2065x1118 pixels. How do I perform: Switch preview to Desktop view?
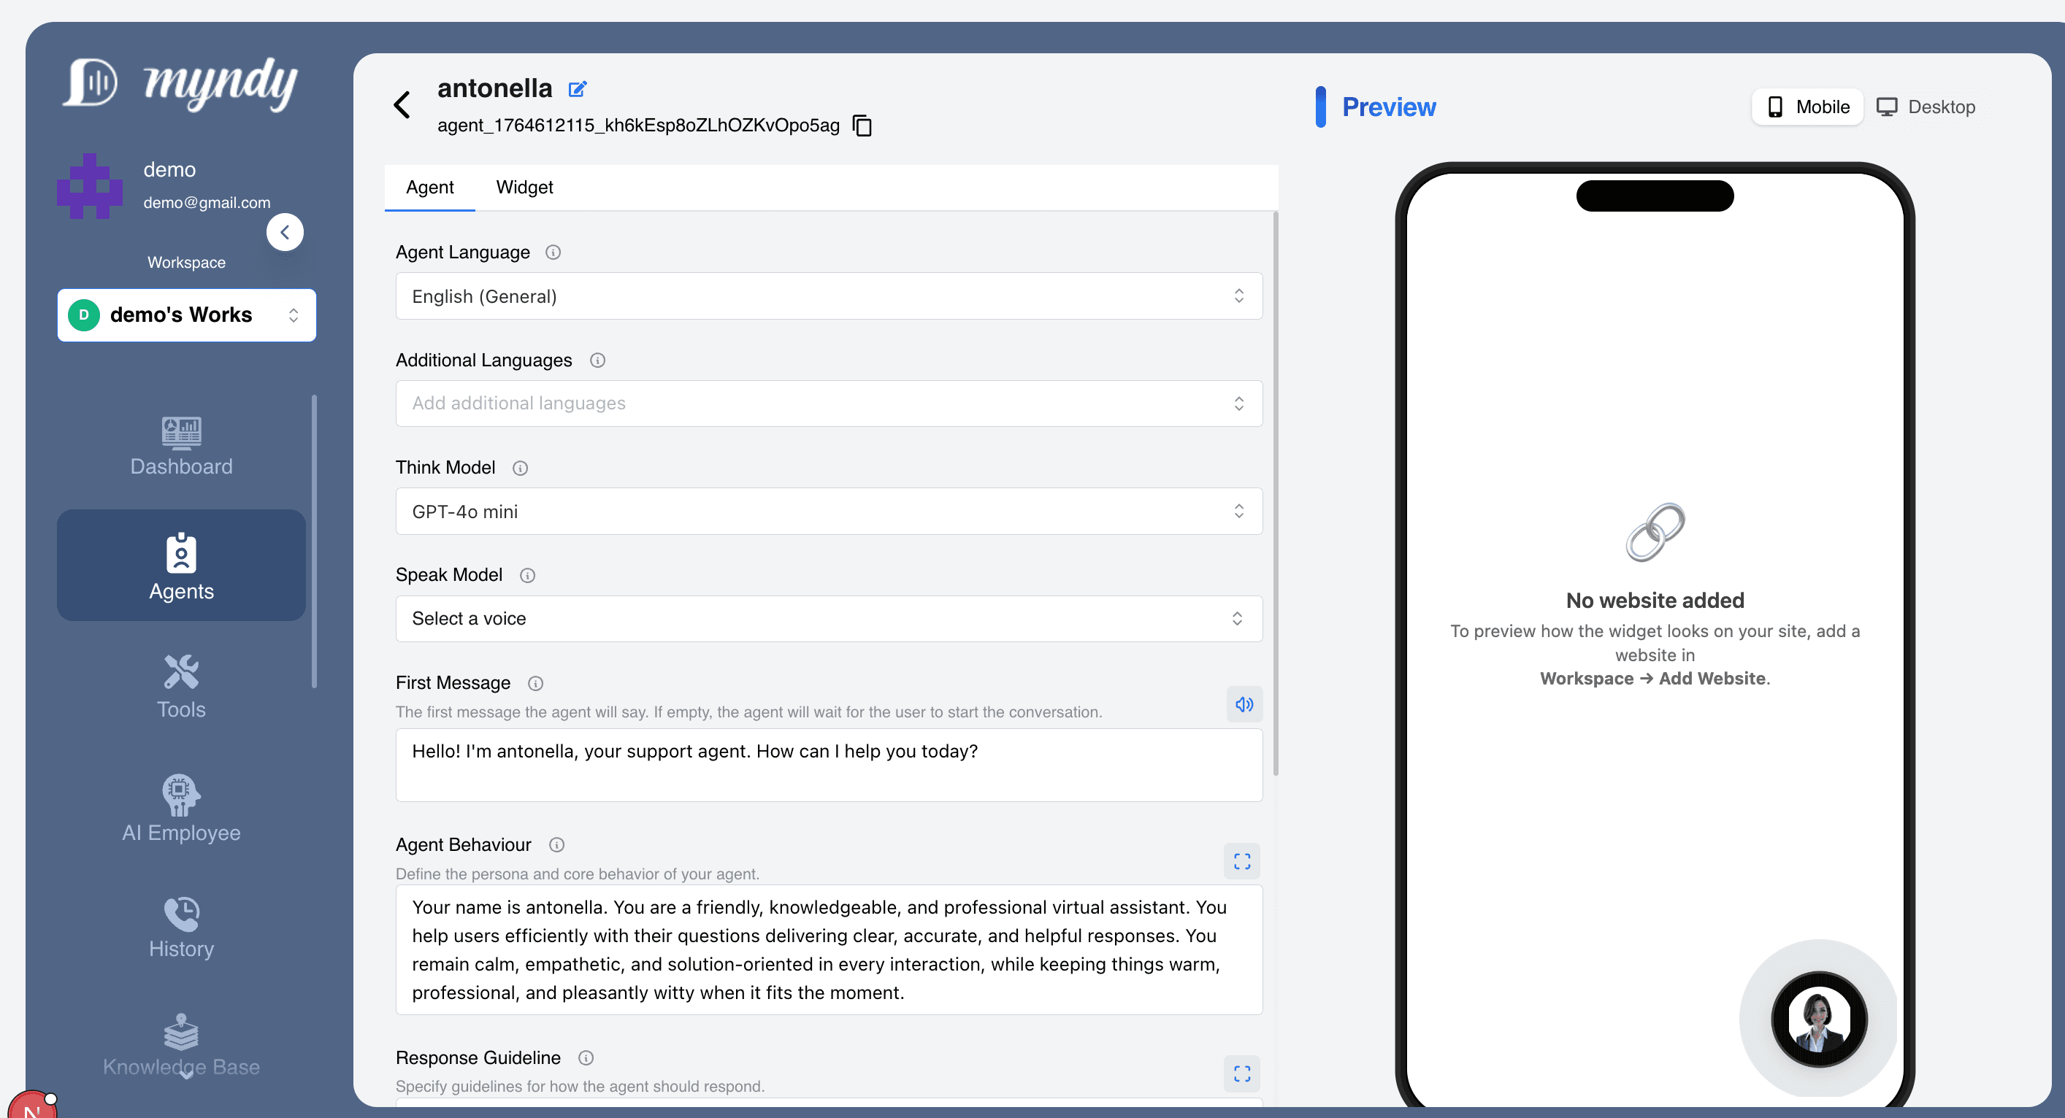click(x=1926, y=107)
